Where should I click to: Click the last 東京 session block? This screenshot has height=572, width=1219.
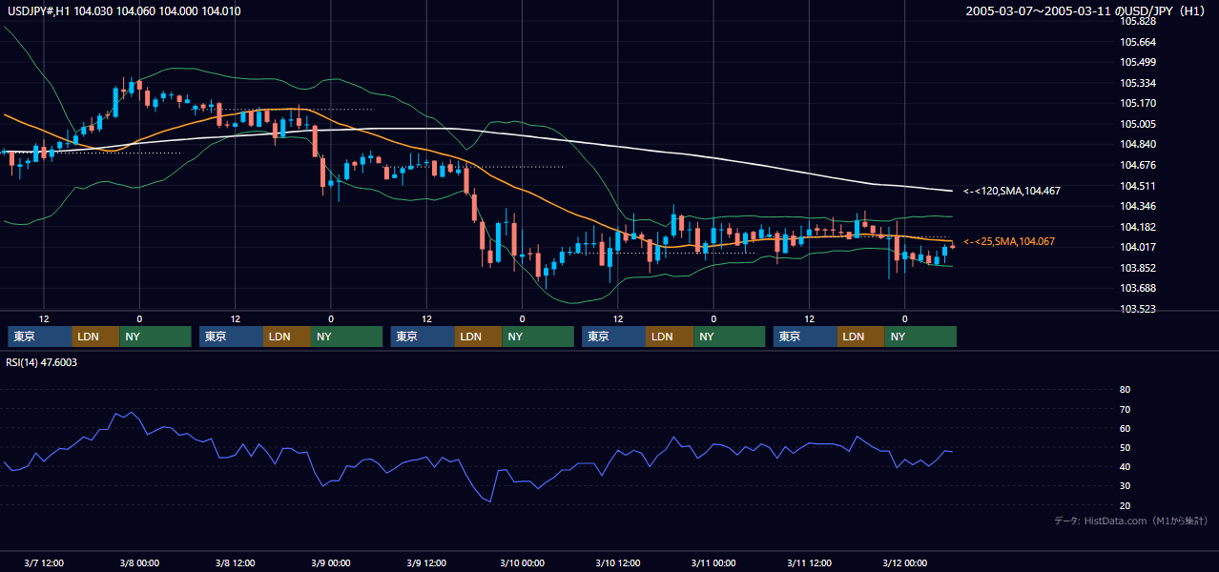(x=805, y=337)
